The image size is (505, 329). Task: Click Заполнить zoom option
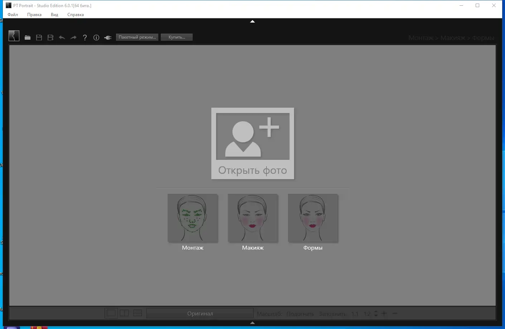[x=333, y=314]
